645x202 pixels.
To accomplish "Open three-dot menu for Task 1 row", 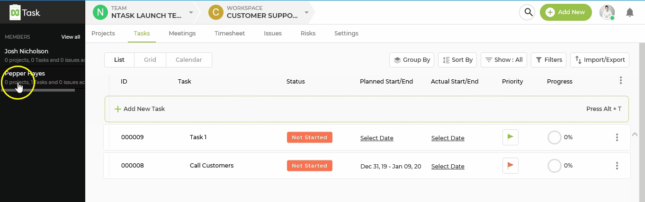I will [x=617, y=137].
